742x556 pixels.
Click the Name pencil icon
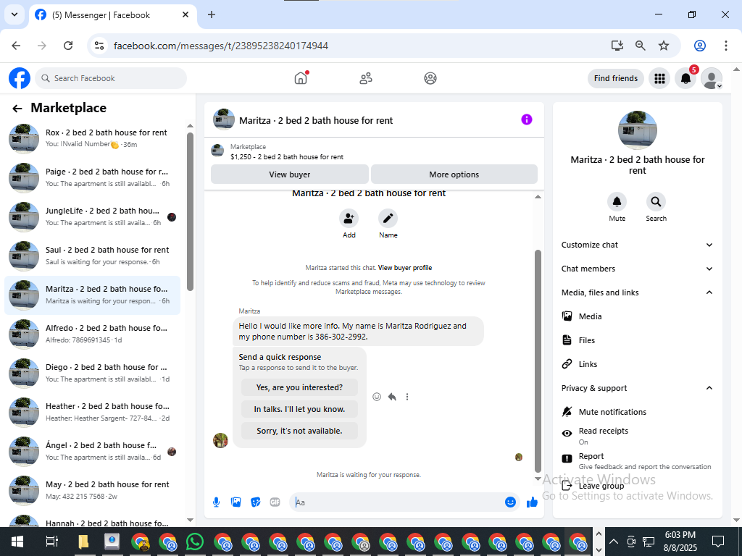coord(388,219)
